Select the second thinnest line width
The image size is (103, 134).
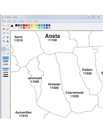point(6,71)
